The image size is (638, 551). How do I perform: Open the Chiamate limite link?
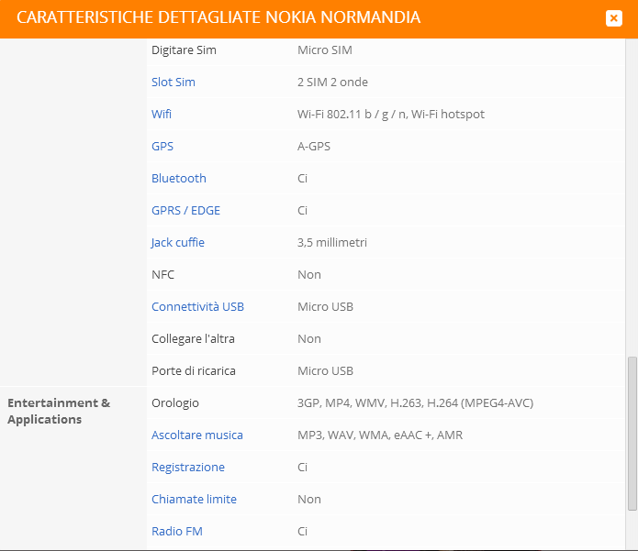tap(194, 500)
